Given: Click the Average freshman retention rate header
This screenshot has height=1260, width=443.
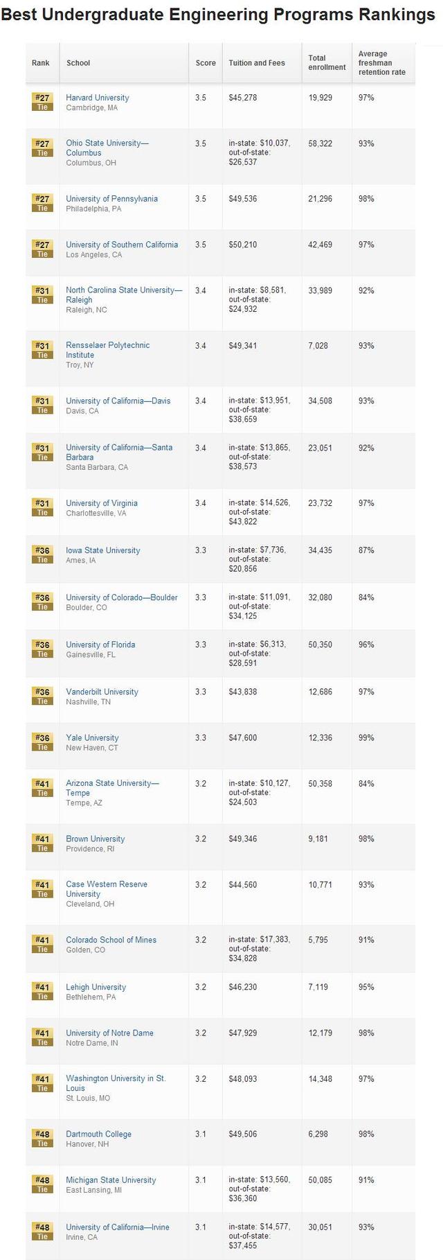Looking at the screenshot, I should [x=381, y=63].
